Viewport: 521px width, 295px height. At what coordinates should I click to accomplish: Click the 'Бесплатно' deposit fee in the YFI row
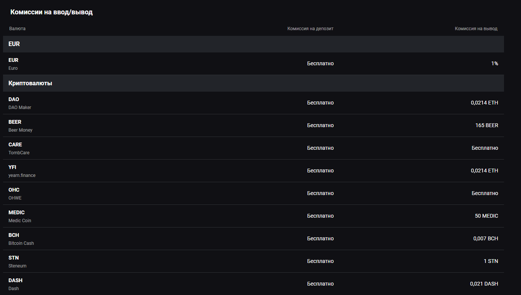pos(320,171)
